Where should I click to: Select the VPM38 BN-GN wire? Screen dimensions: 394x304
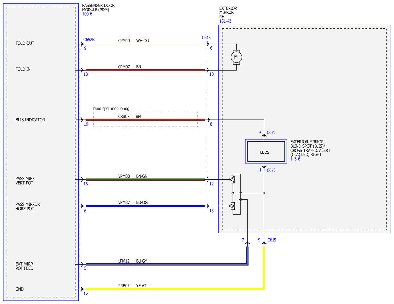pyautogui.click(x=145, y=179)
